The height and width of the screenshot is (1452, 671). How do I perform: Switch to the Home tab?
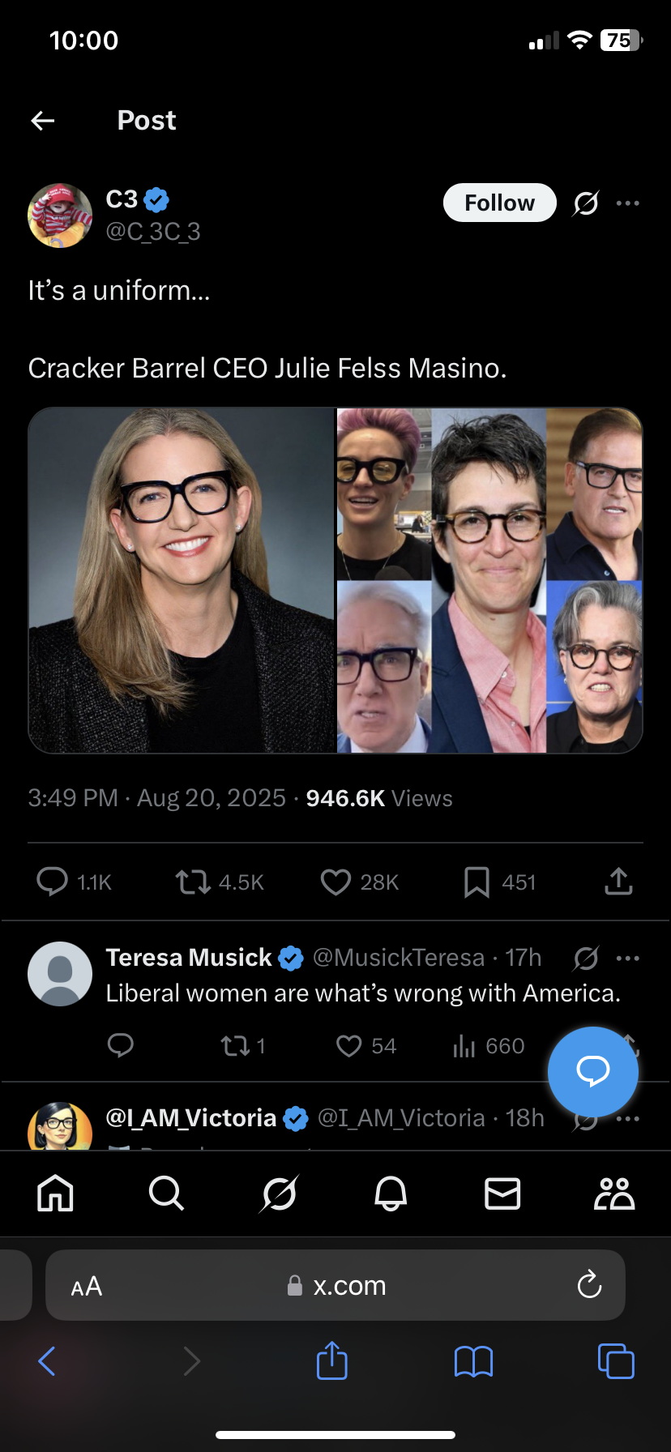coord(56,1194)
